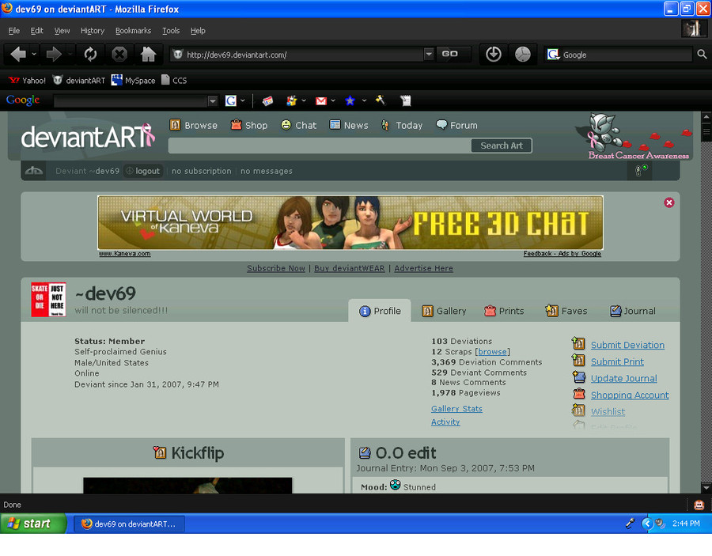Open the Chat section
712x556 pixels.
pyautogui.click(x=299, y=125)
